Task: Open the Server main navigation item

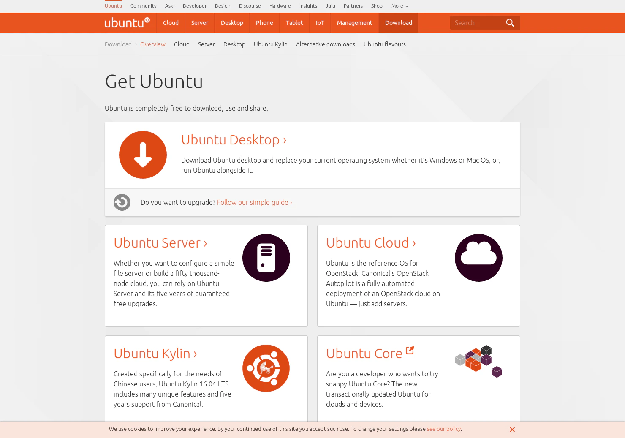Action: click(x=200, y=23)
